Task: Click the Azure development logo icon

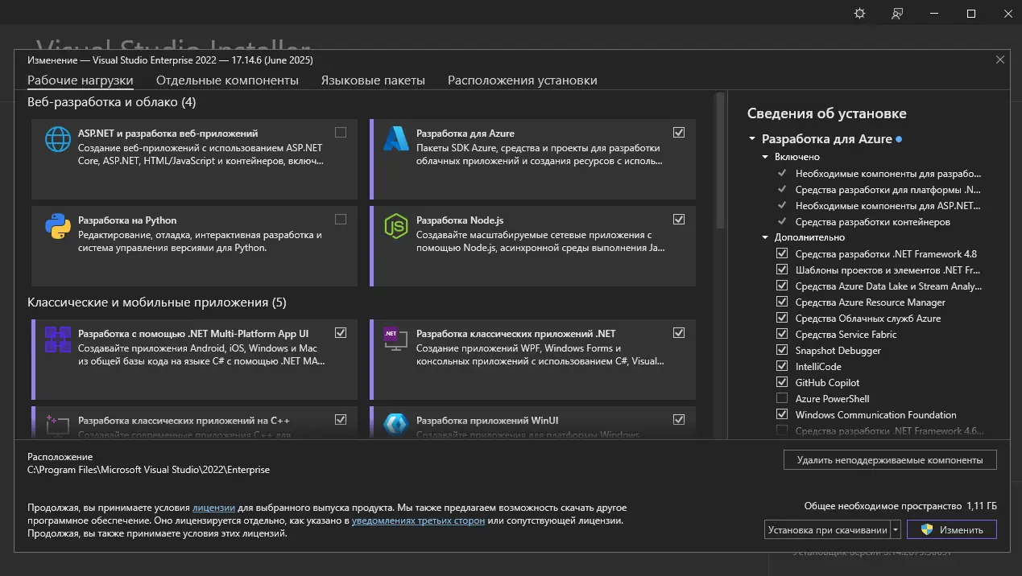Action: click(x=396, y=139)
